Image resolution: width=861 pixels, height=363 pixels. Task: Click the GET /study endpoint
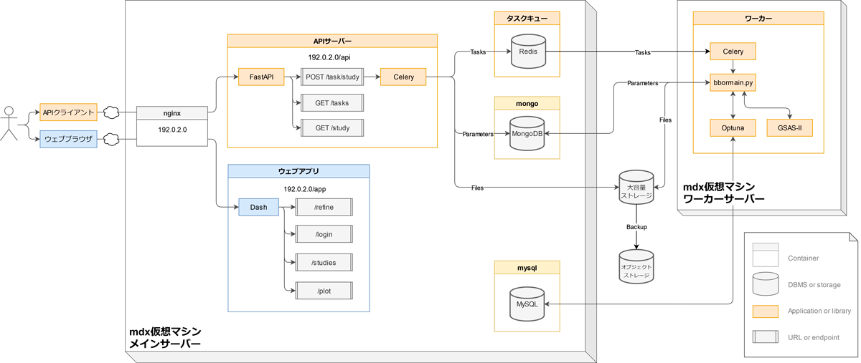coord(332,128)
